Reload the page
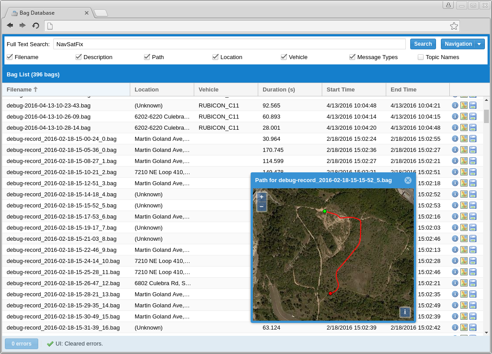Image resolution: width=492 pixels, height=354 pixels. [36, 26]
